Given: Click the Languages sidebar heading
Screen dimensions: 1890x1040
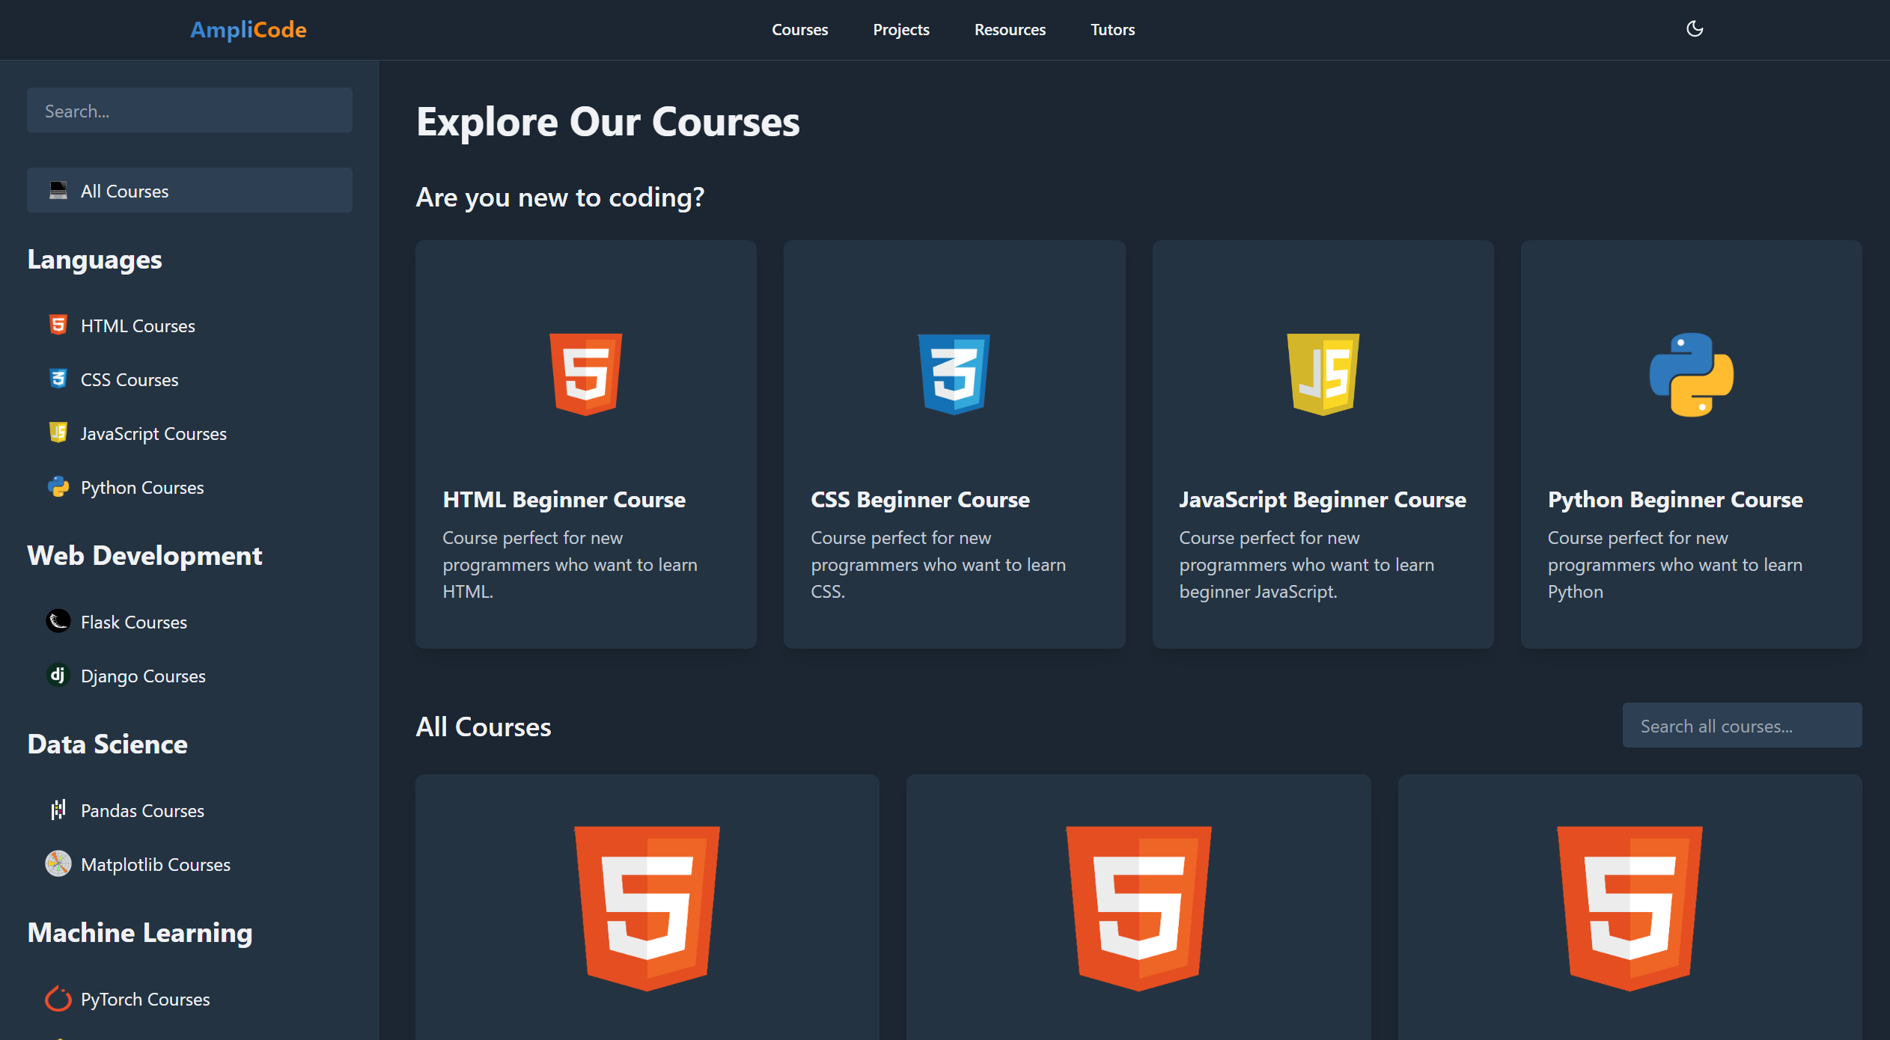Looking at the screenshot, I should click(x=94, y=260).
